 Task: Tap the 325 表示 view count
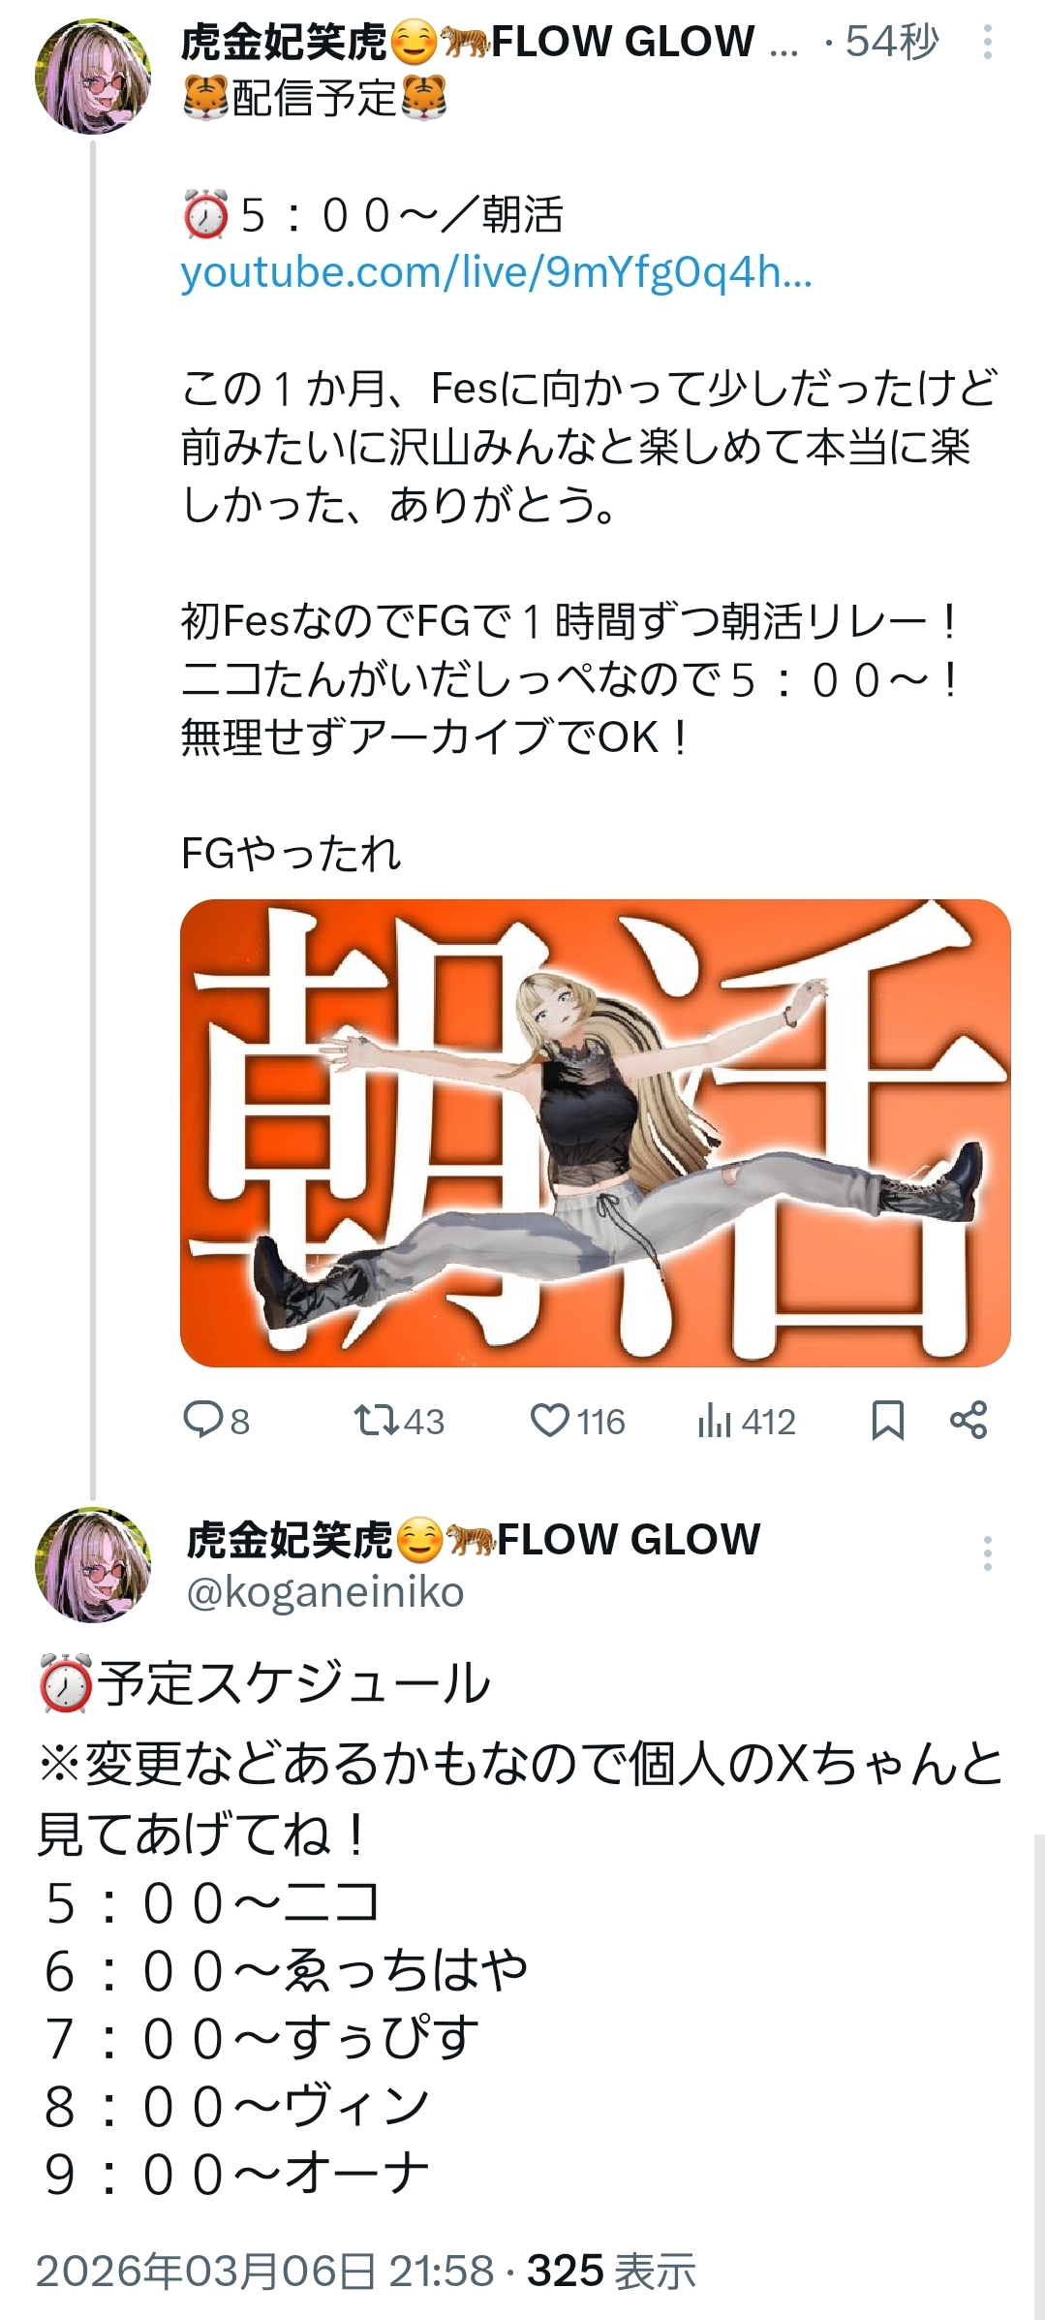point(611,2272)
